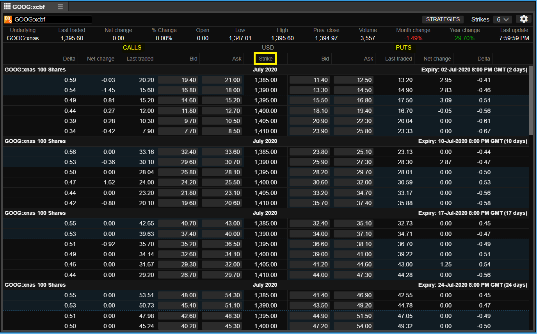Click put bid 11.40 for 02-Jul 1,385 strike
Screen dimensions: 537x334
tap(309, 80)
